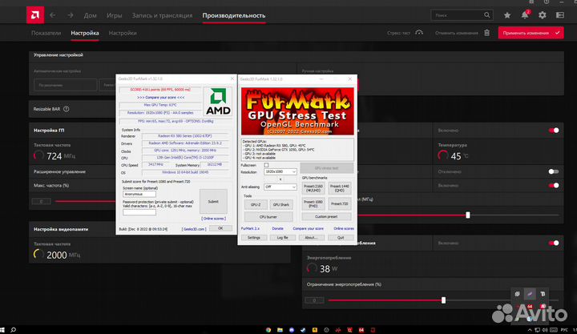Open File Explorer from the taskbar
Viewport: 577px width, 334px height.
point(280,330)
